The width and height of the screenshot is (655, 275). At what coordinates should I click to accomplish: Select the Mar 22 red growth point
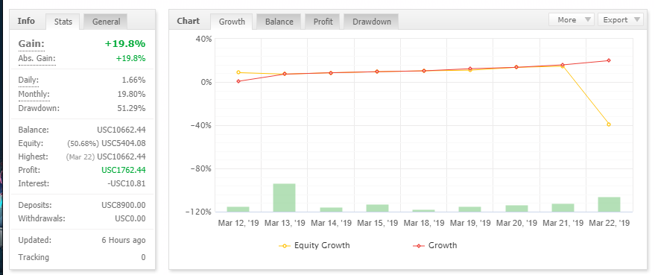coord(609,60)
